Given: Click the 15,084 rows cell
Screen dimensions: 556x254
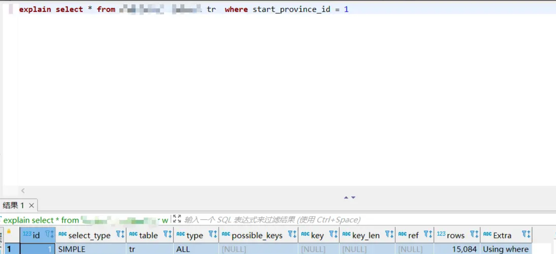Looking at the screenshot, I should [457, 249].
